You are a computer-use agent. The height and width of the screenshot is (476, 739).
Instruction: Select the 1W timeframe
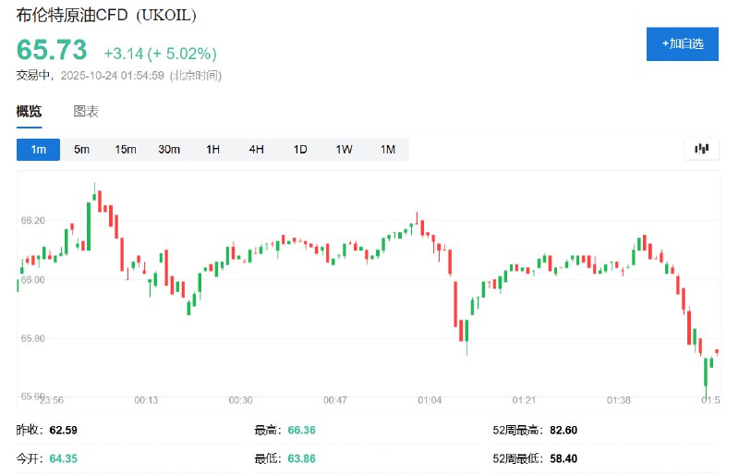(344, 150)
